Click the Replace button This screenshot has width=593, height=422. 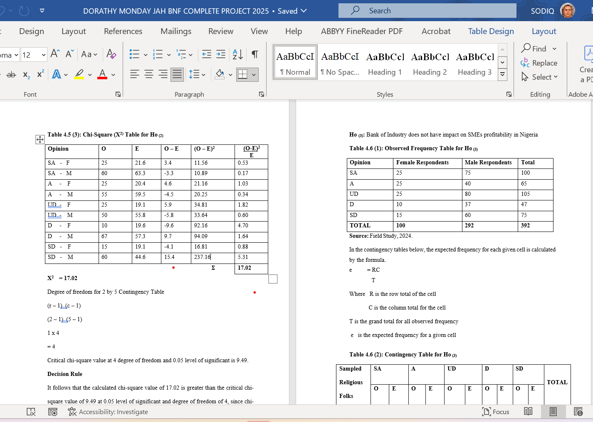pyautogui.click(x=539, y=63)
